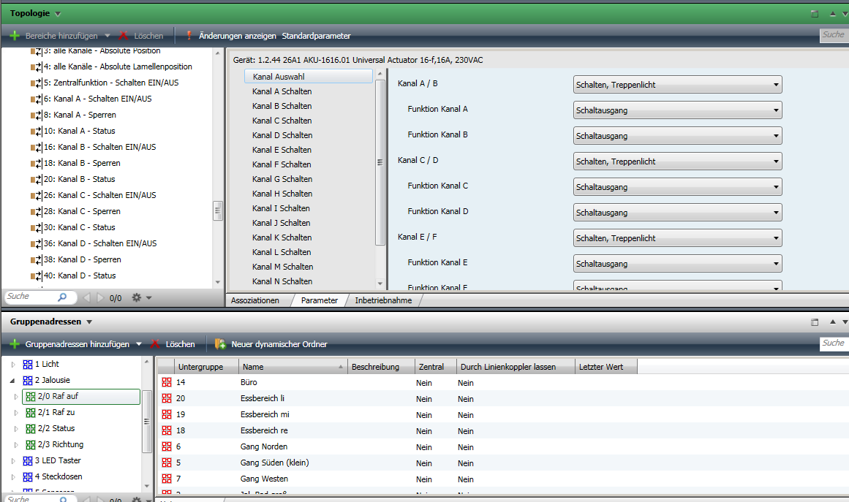Click the Suche field in Gruppenadressen toolbar
The image size is (849, 502).
coord(834,343)
